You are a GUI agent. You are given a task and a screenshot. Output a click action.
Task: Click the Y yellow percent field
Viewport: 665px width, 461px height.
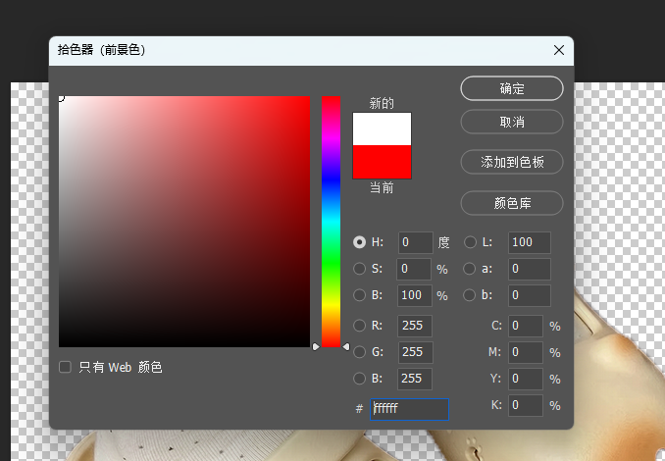(x=526, y=379)
